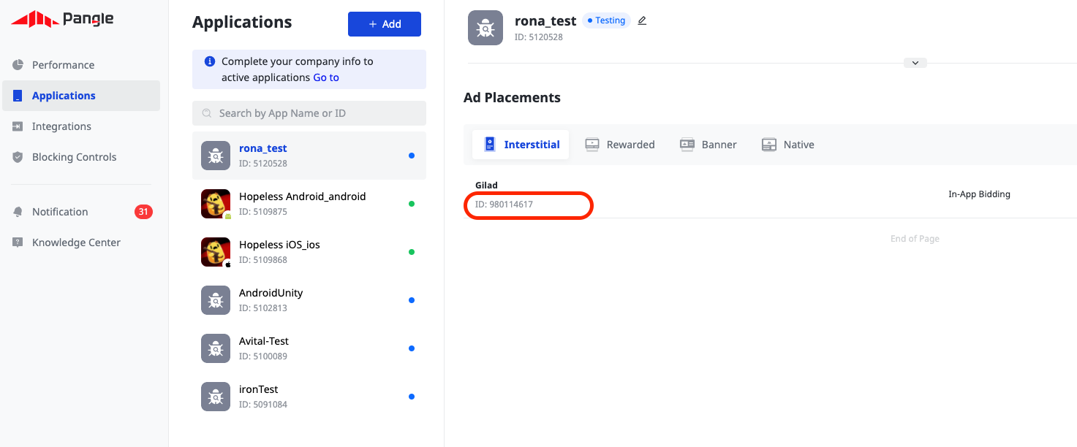Viewport: 1077px width, 447px height.
Task: Click the Add application button
Action: click(x=384, y=24)
